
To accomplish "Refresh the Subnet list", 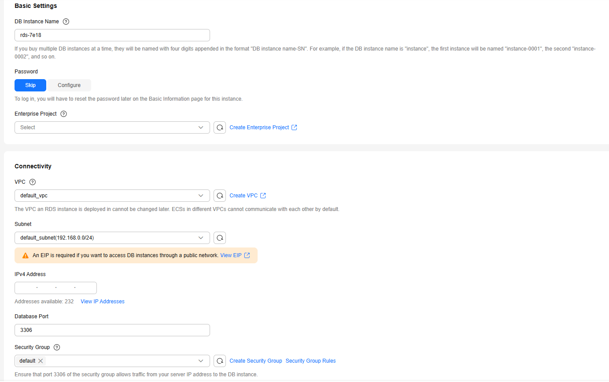I will coord(220,238).
